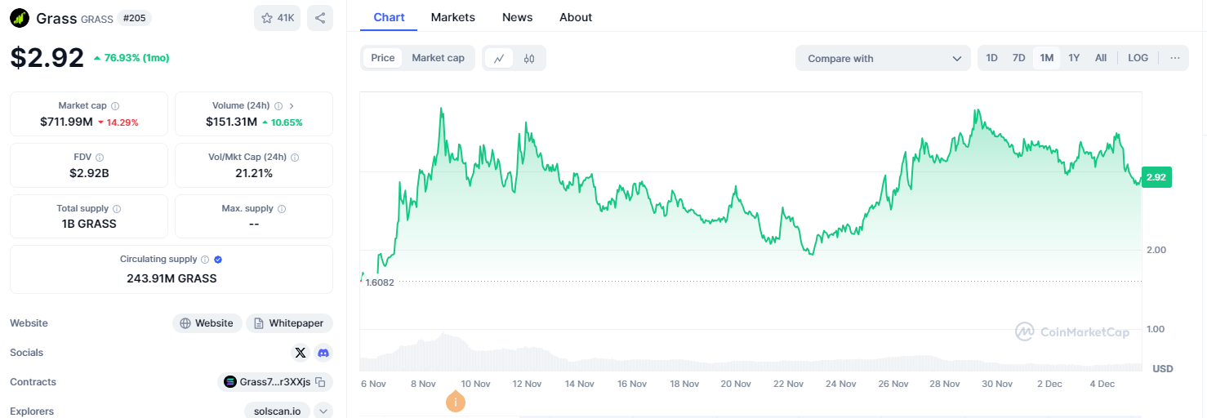The width and height of the screenshot is (1207, 418).
Task: Switch to the Markets tab
Action: coord(452,17)
